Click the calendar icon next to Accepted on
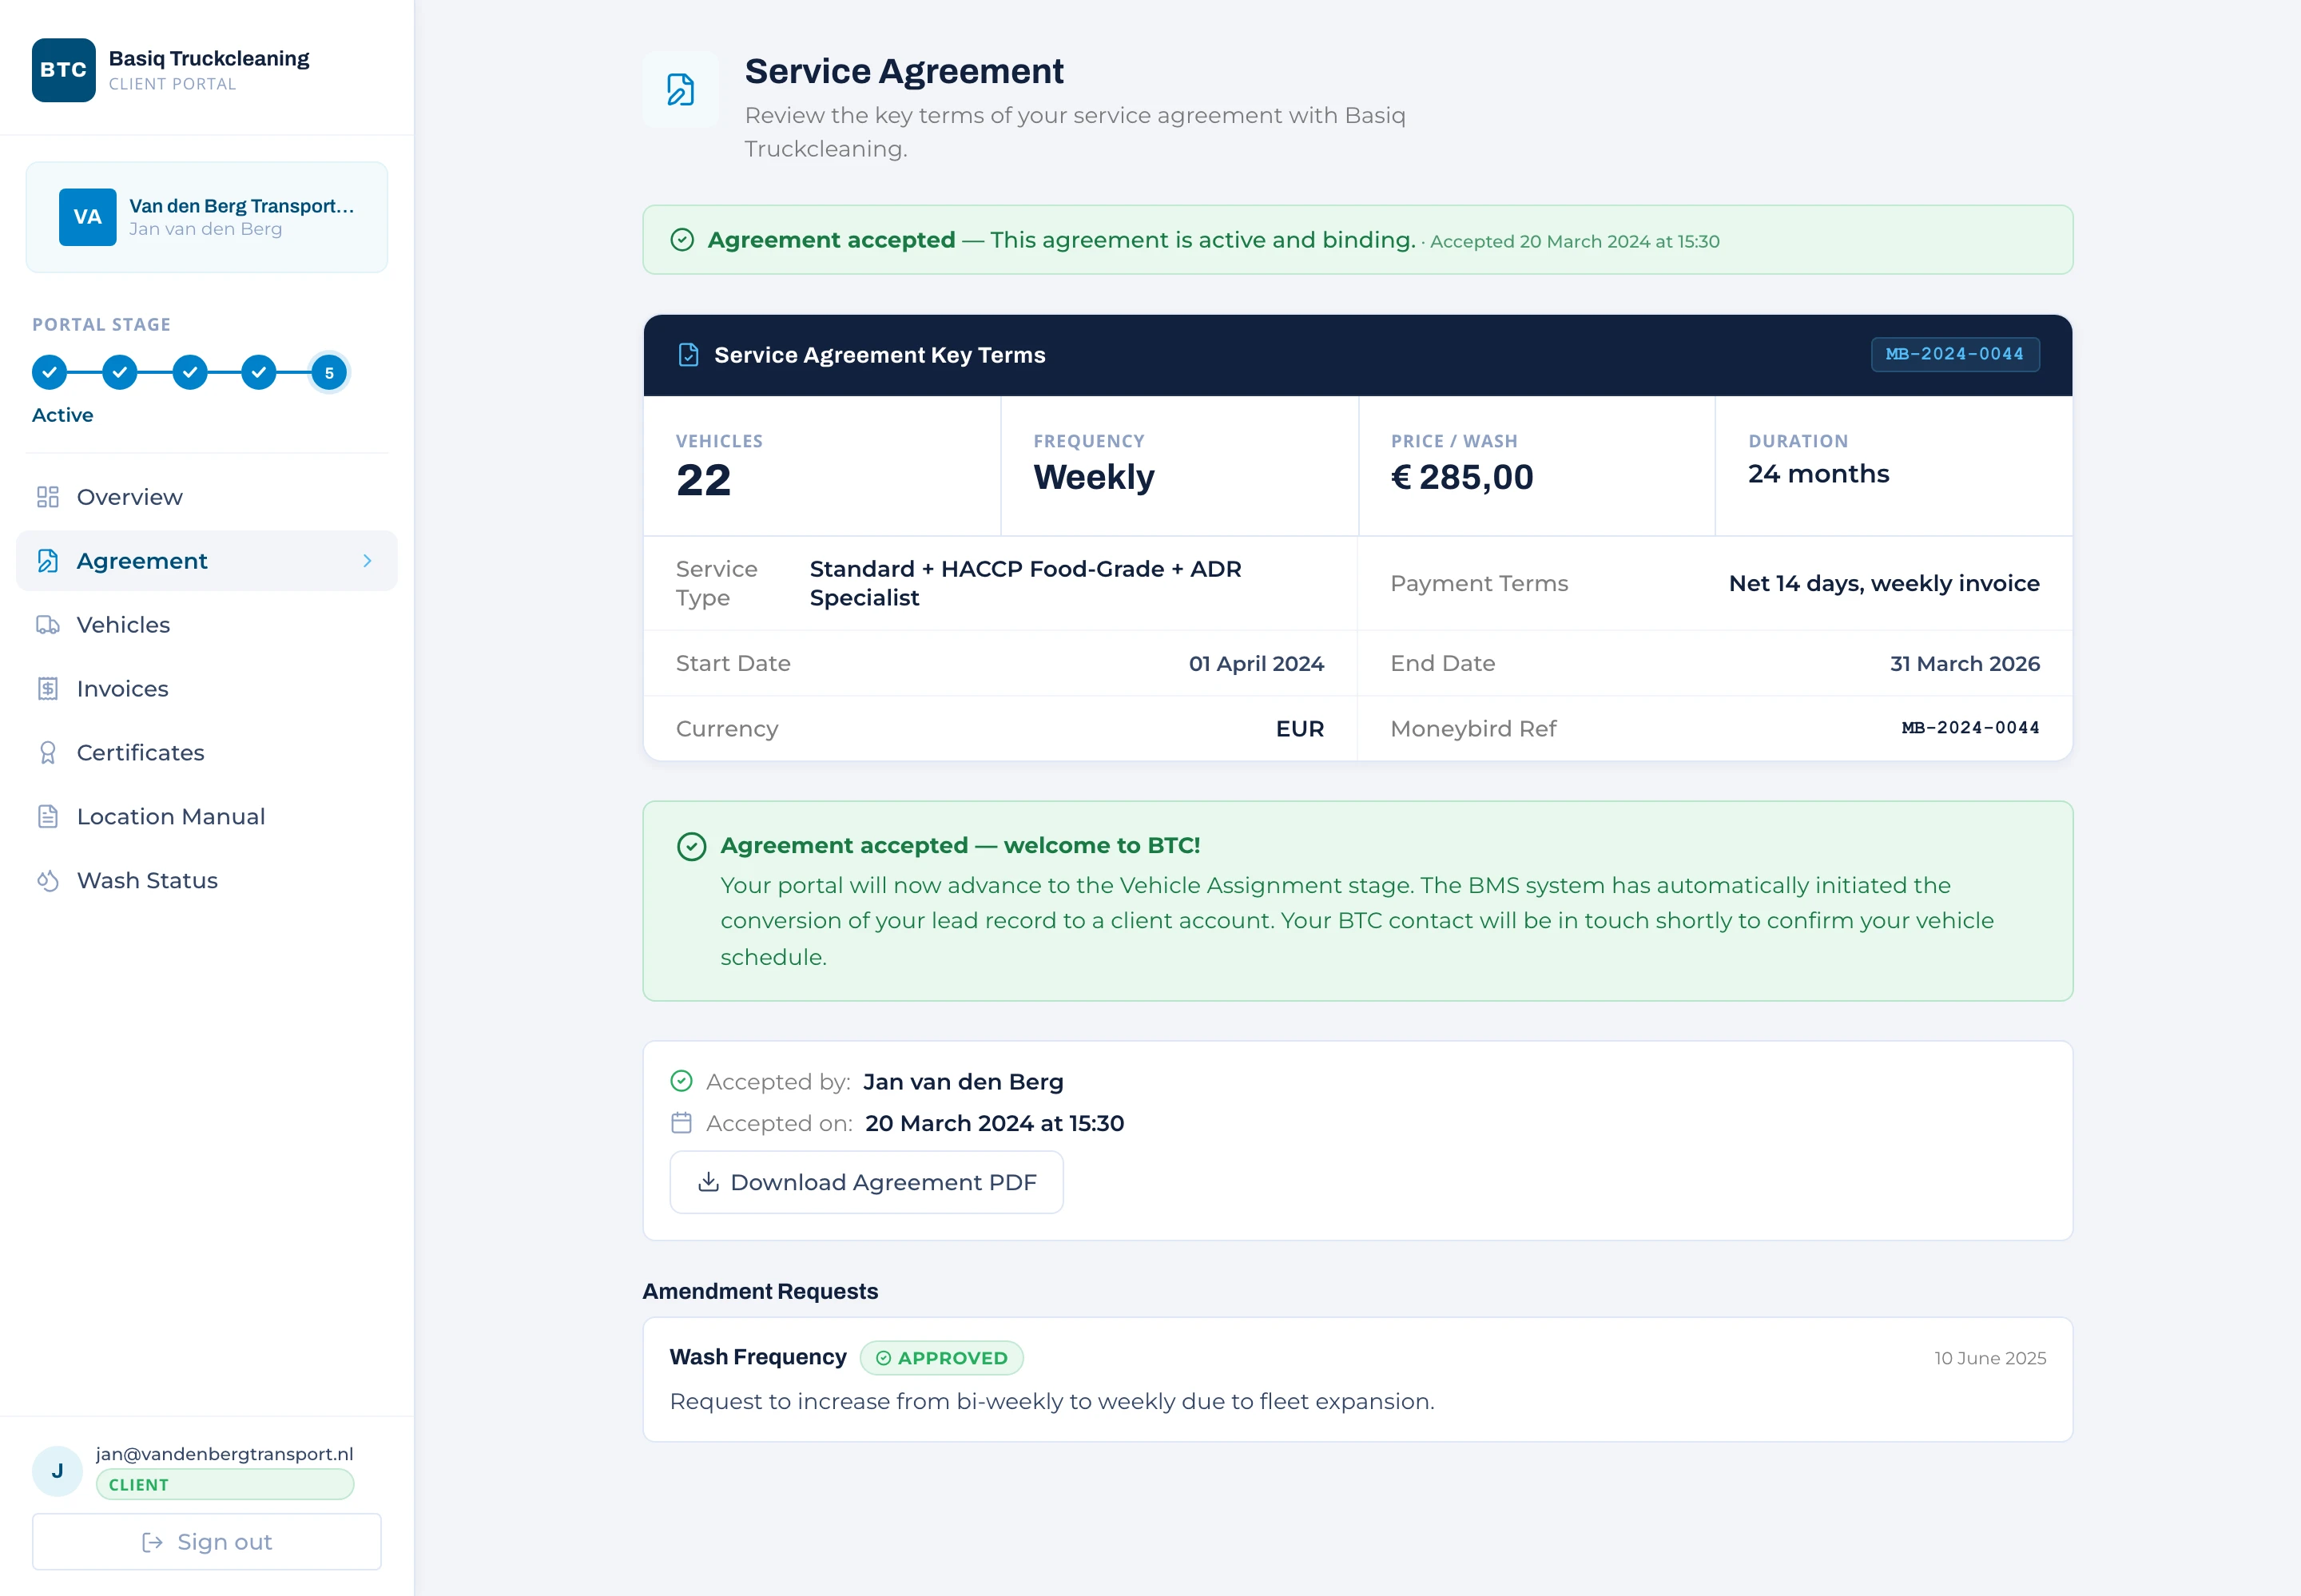 click(x=681, y=1123)
